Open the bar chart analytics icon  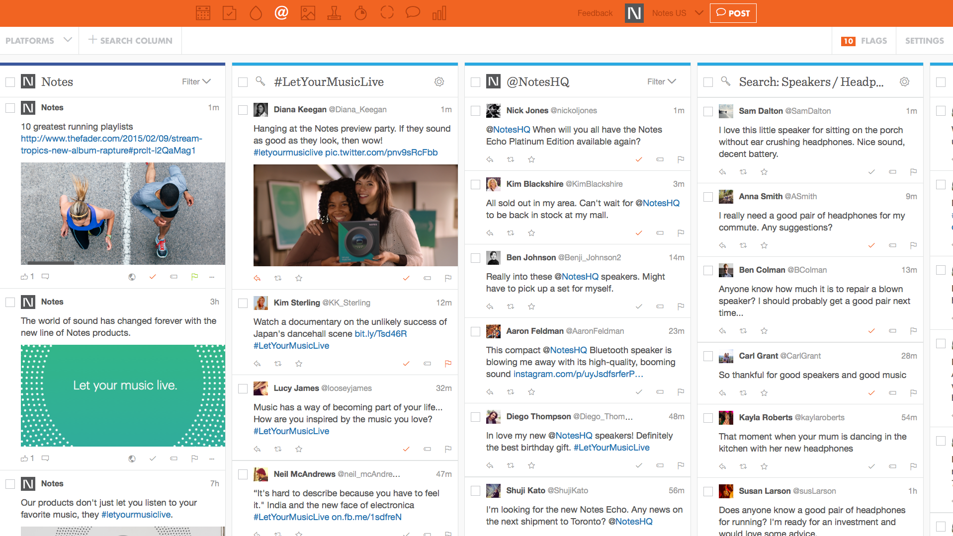pos(439,13)
